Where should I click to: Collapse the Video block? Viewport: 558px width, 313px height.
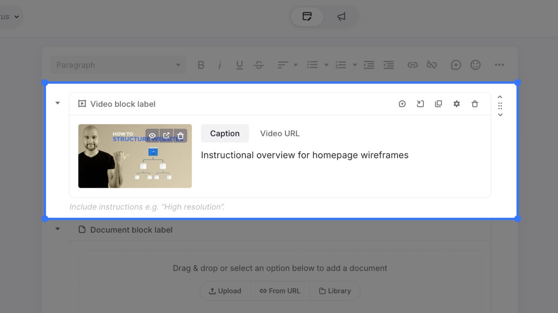58,103
